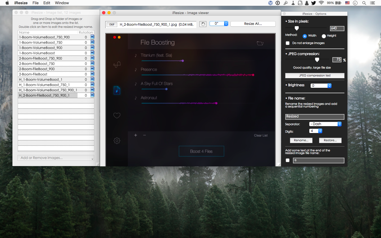Screen dimensions: 381x238
Task: Open rotation dropdown for 1-Boom-VolumeBoost_900
Action: tap(92, 48)
